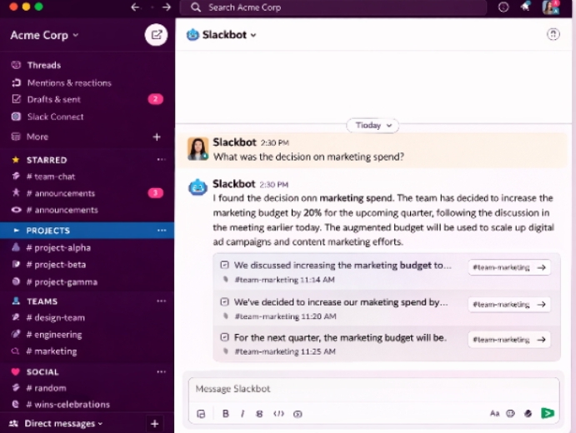Open Threads in the sidebar

point(43,65)
